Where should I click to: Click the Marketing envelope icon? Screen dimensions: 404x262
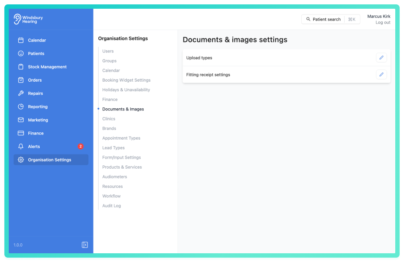[x=21, y=120]
